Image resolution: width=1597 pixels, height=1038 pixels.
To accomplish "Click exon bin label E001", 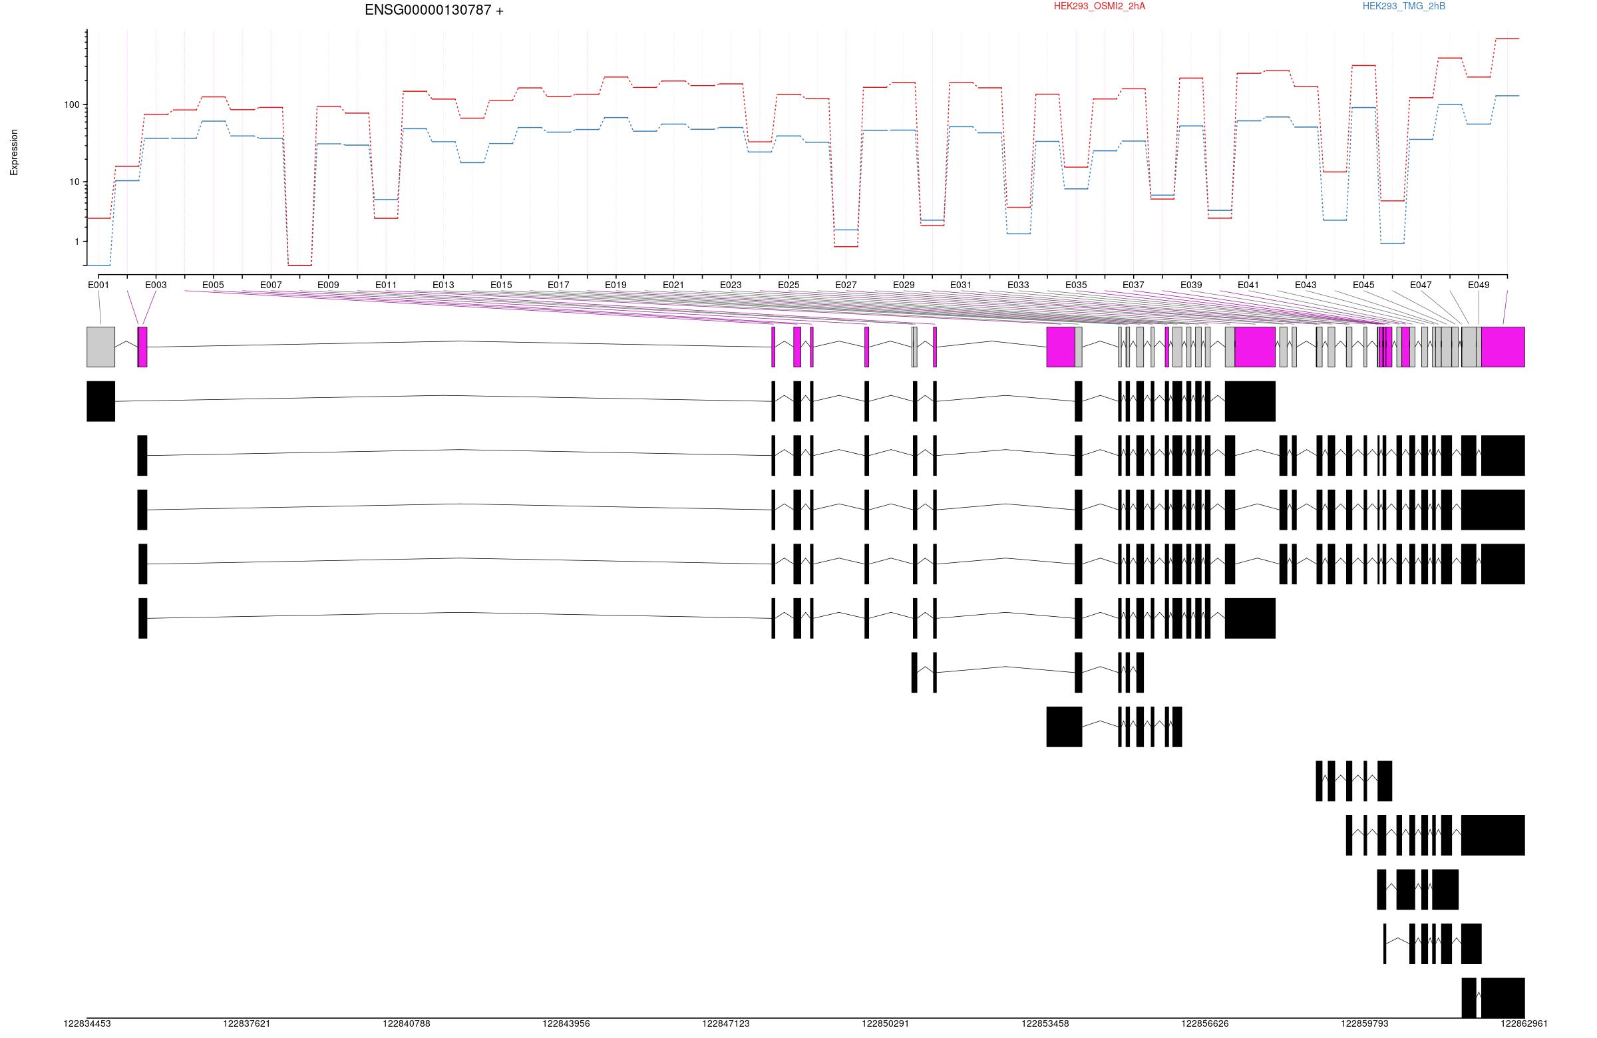I will 98,285.
